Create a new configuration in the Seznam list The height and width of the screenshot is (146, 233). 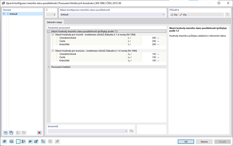[6, 132]
